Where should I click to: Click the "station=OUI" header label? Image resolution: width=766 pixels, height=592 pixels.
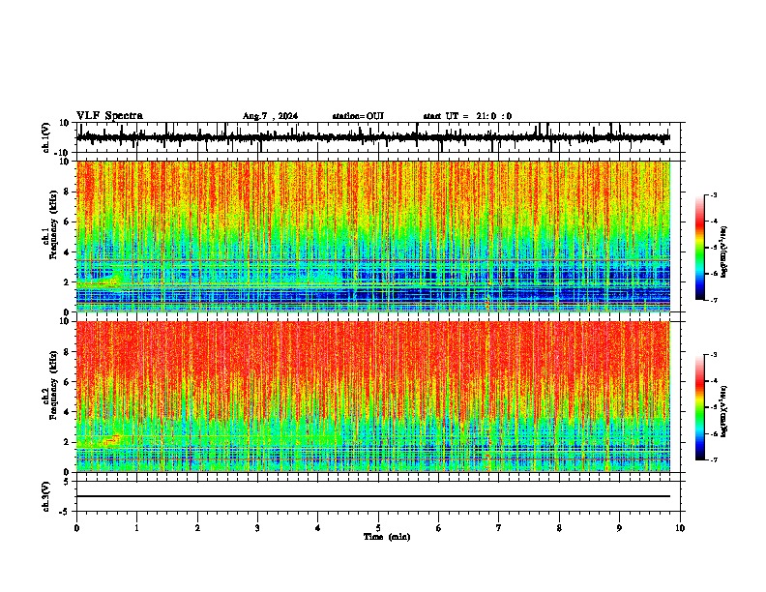358,116
